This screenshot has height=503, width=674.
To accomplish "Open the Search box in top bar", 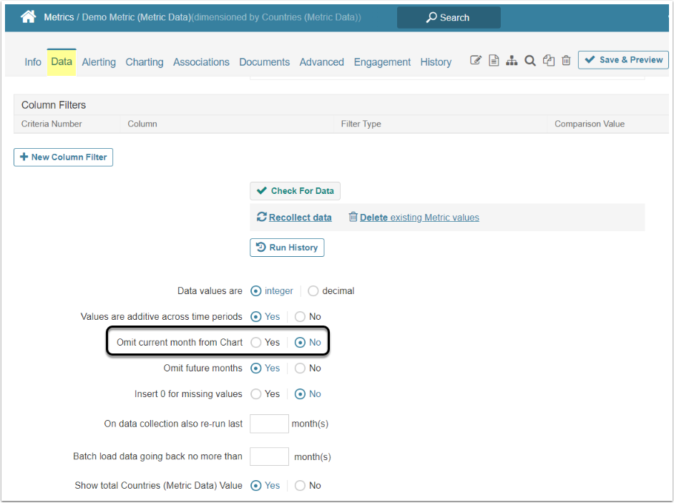I will pyautogui.click(x=449, y=17).
